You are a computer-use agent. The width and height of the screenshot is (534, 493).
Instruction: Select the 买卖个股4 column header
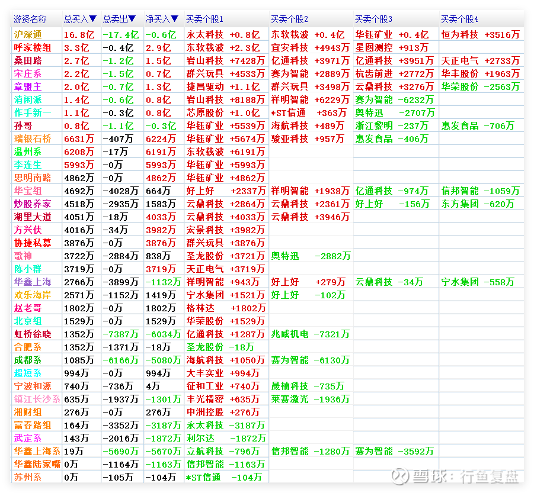pyautogui.click(x=459, y=20)
